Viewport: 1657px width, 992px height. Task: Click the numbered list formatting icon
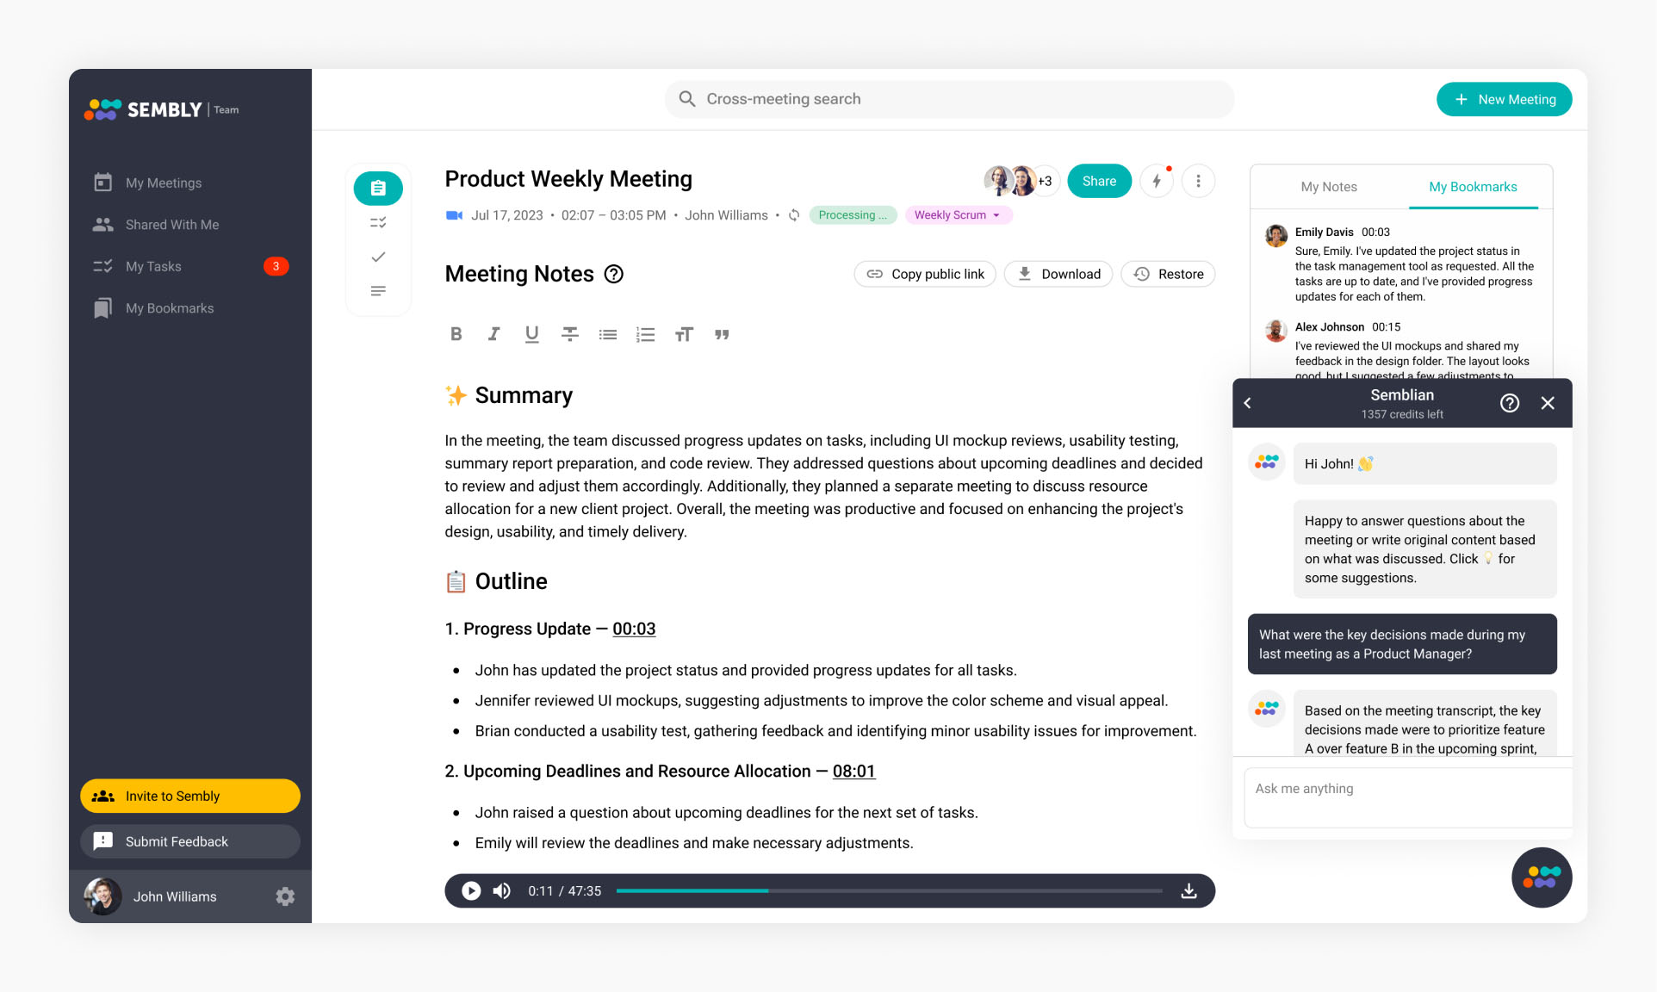pos(645,333)
